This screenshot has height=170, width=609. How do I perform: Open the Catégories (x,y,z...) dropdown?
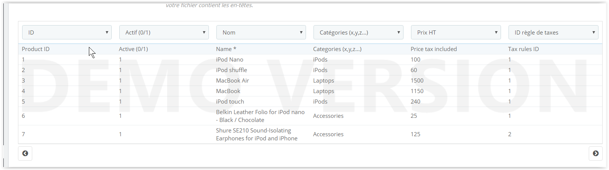pos(358,32)
